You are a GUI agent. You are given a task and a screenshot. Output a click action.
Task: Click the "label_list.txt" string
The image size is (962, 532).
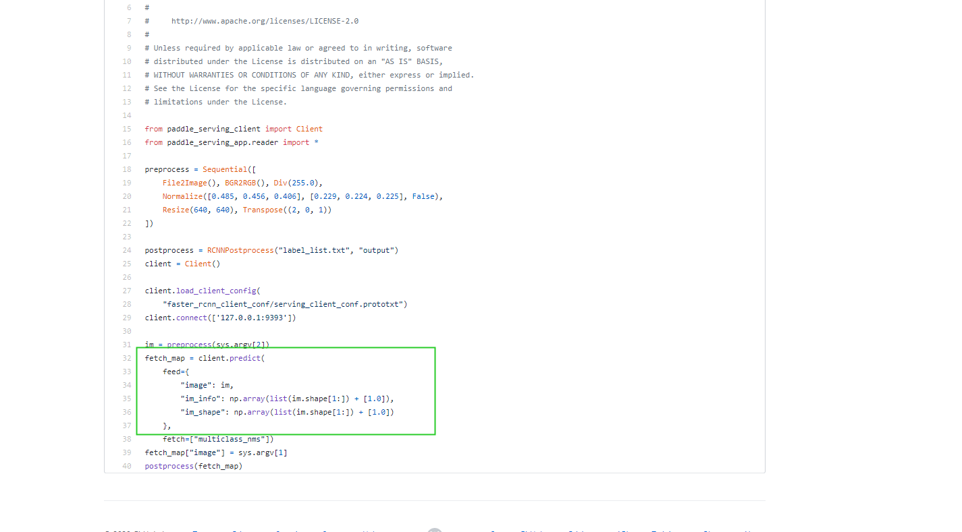(x=314, y=250)
